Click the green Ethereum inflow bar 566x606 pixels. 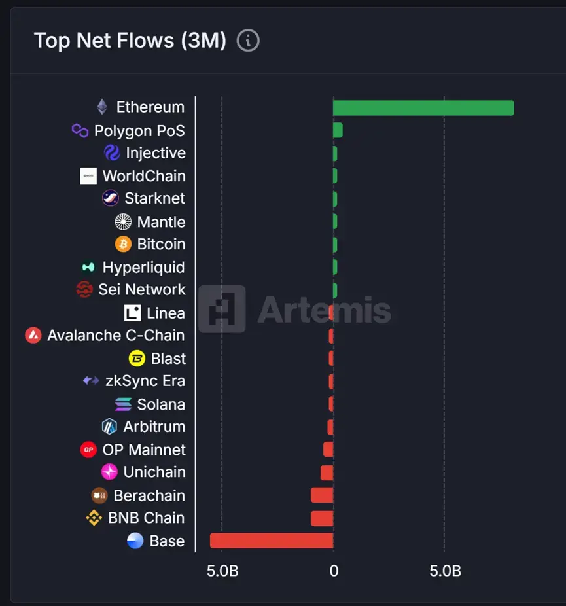(x=423, y=107)
